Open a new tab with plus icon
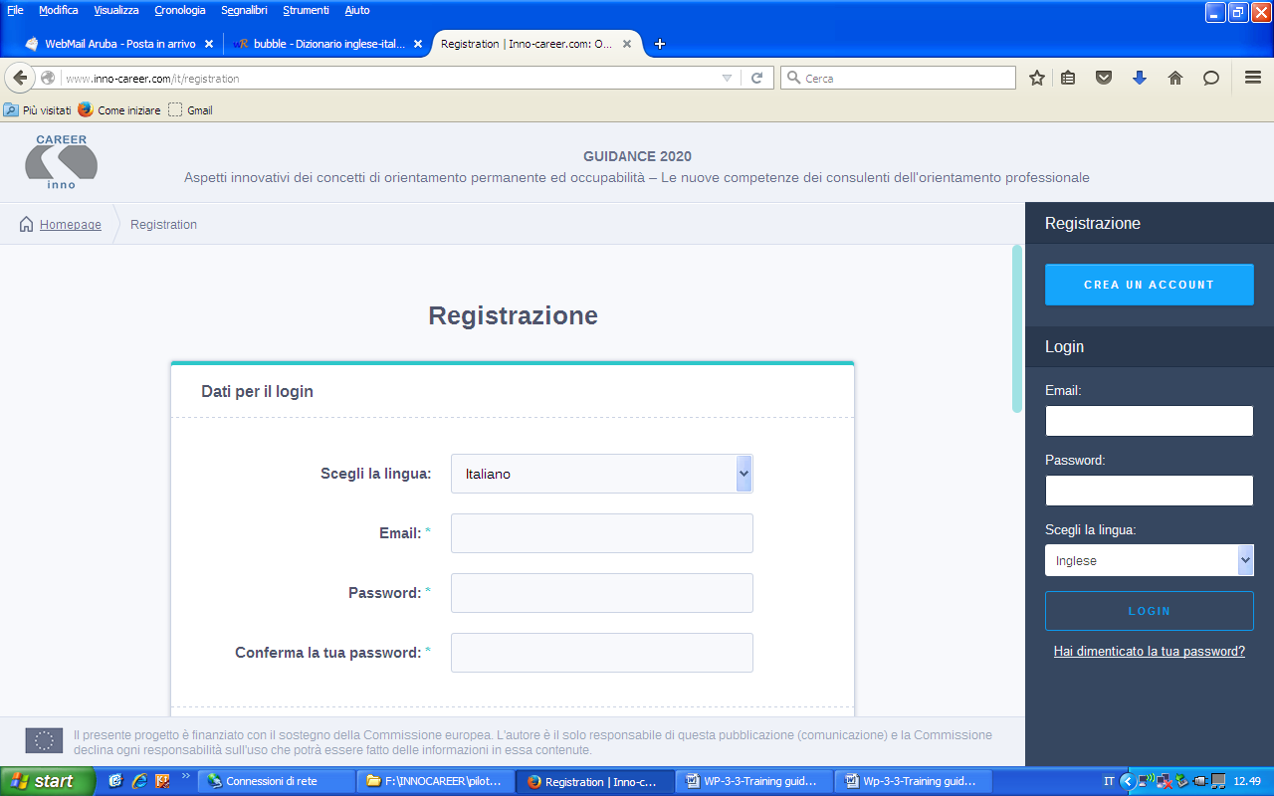1274x796 pixels. click(659, 44)
